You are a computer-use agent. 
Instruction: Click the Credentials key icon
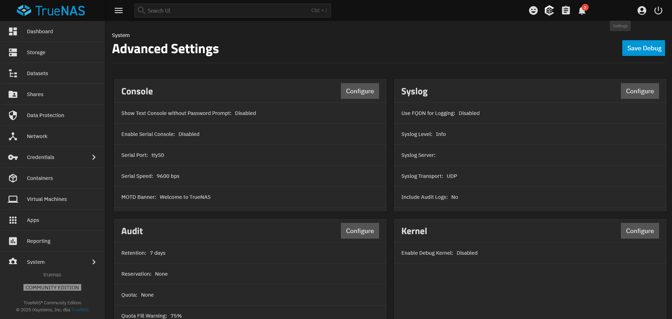click(x=13, y=157)
